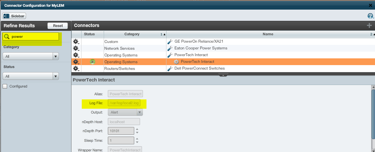Increase the nDepth Port value

coord(137,129)
